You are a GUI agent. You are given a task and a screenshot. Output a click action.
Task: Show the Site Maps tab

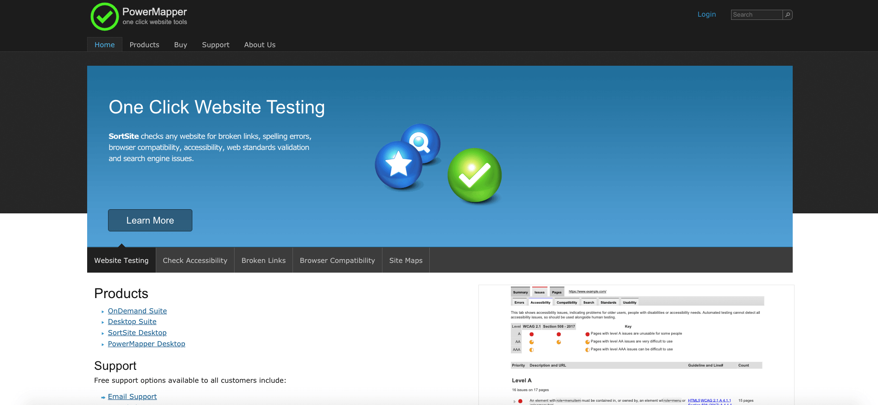tap(406, 261)
